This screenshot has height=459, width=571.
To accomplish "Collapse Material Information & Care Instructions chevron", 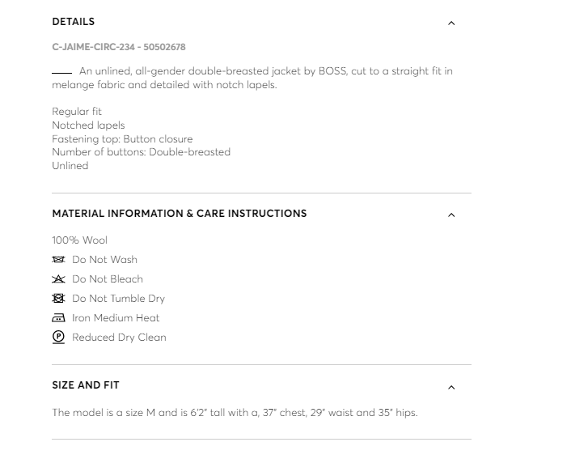I will click(x=451, y=215).
